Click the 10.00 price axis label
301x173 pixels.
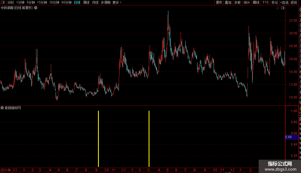pyautogui.click(x=293, y=97)
